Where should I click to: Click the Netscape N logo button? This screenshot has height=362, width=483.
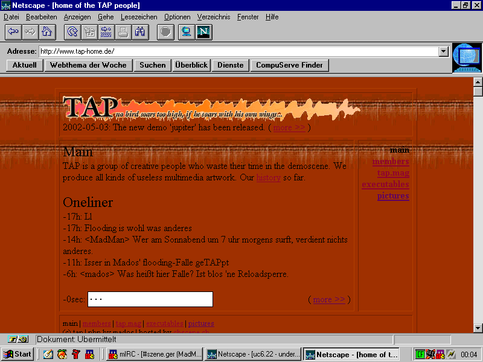203,32
